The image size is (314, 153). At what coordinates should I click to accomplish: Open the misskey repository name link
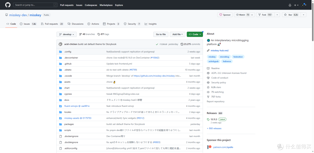coord(35,15)
